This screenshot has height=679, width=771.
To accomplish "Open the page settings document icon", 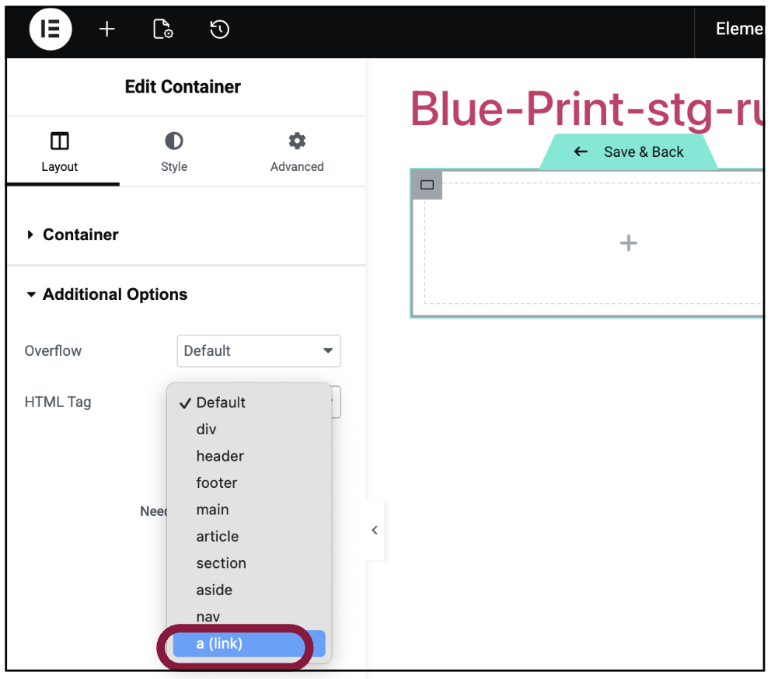I will 162,30.
